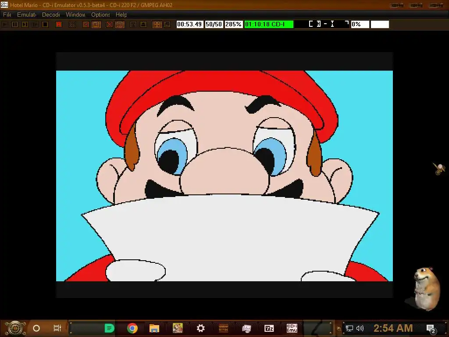449x337 pixels.
Task: Open the Emulation menu
Action: 26,14
